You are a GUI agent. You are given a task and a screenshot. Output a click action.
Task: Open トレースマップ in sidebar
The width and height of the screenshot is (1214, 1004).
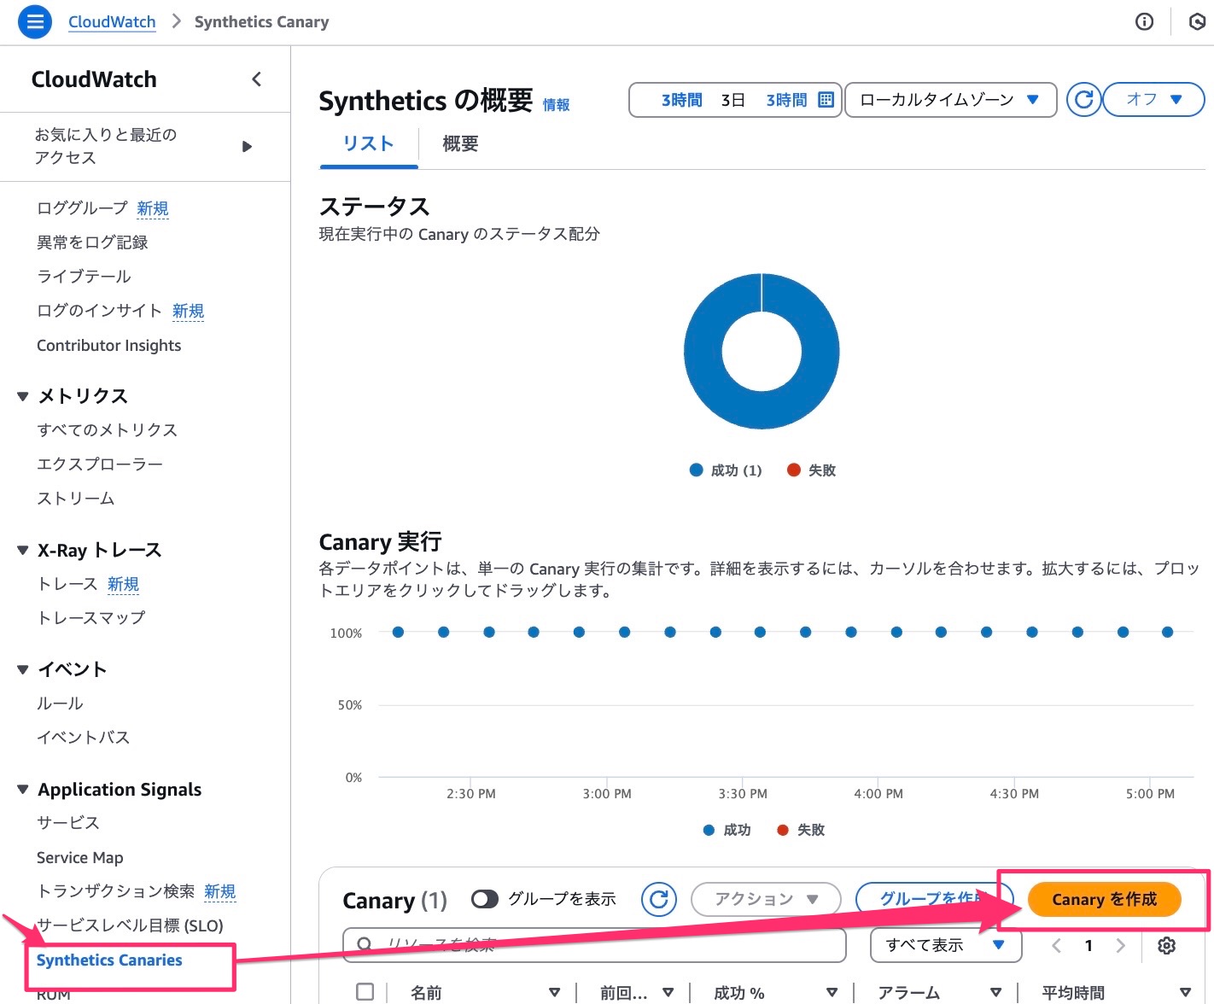tap(90, 617)
